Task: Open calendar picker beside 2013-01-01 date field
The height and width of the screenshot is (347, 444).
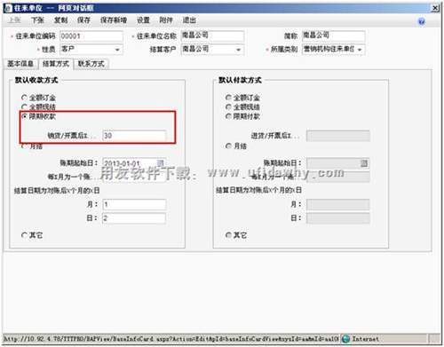Action: click(160, 163)
